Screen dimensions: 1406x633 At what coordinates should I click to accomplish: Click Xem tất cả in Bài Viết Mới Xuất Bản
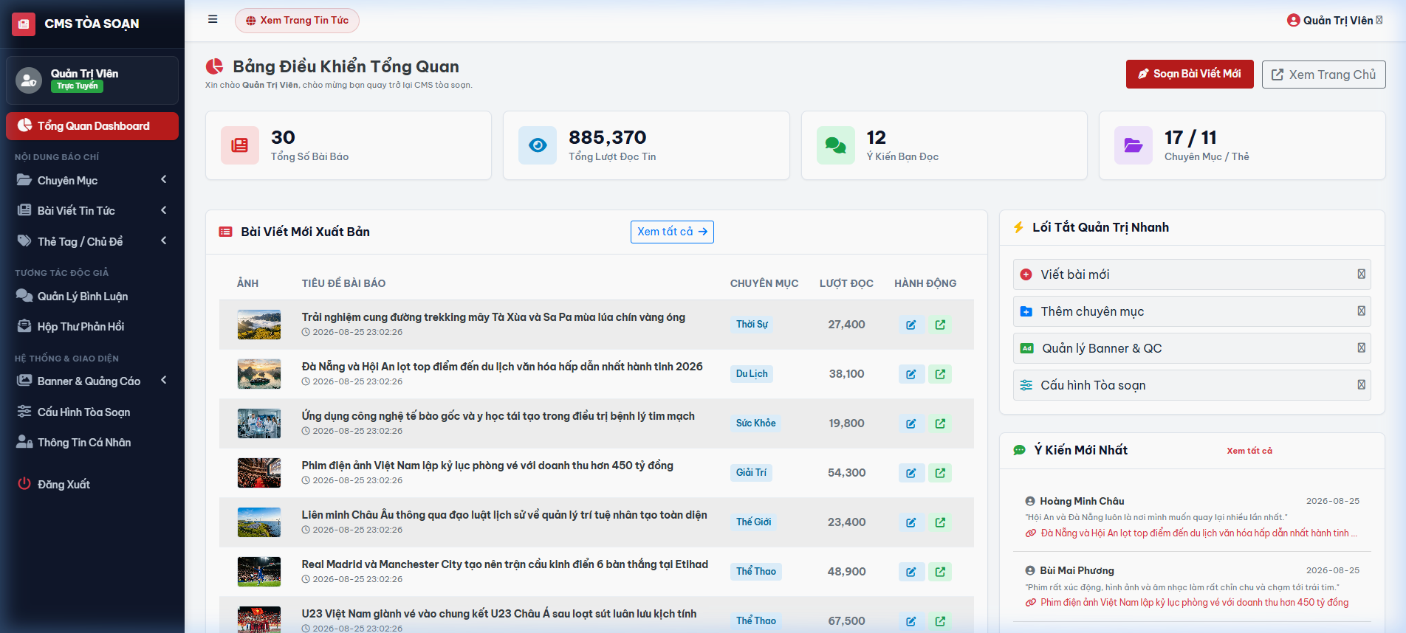pos(672,232)
